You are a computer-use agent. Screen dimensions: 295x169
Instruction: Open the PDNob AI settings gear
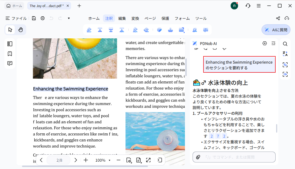click(x=264, y=43)
